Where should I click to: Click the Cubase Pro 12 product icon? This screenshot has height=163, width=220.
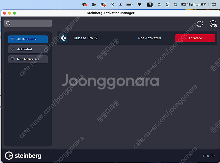[64, 38]
